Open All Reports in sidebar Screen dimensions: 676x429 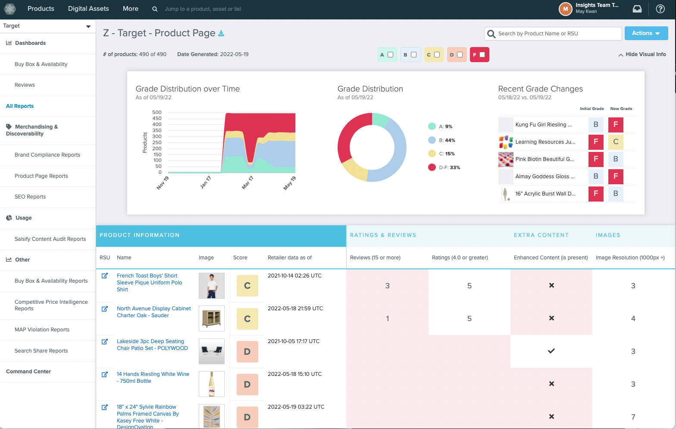click(20, 106)
